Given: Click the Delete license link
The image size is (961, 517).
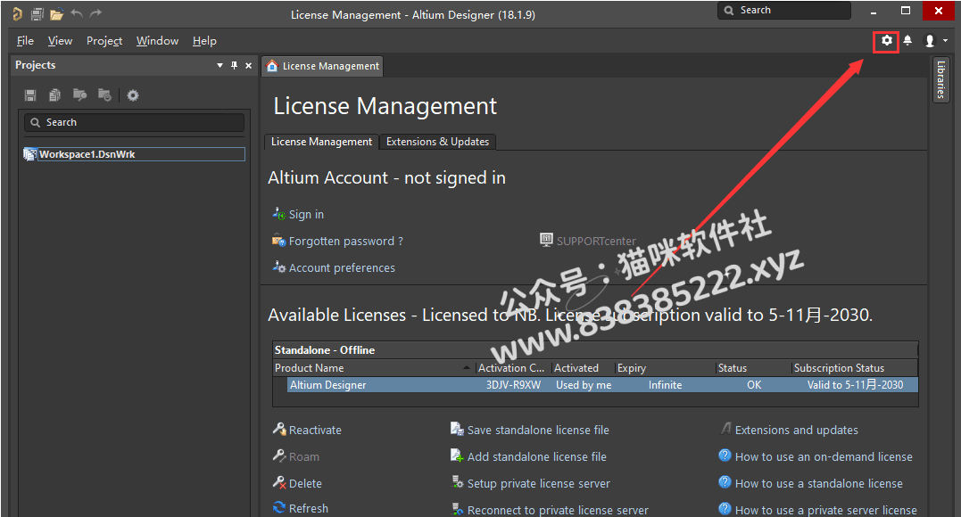Looking at the screenshot, I should [305, 483].
